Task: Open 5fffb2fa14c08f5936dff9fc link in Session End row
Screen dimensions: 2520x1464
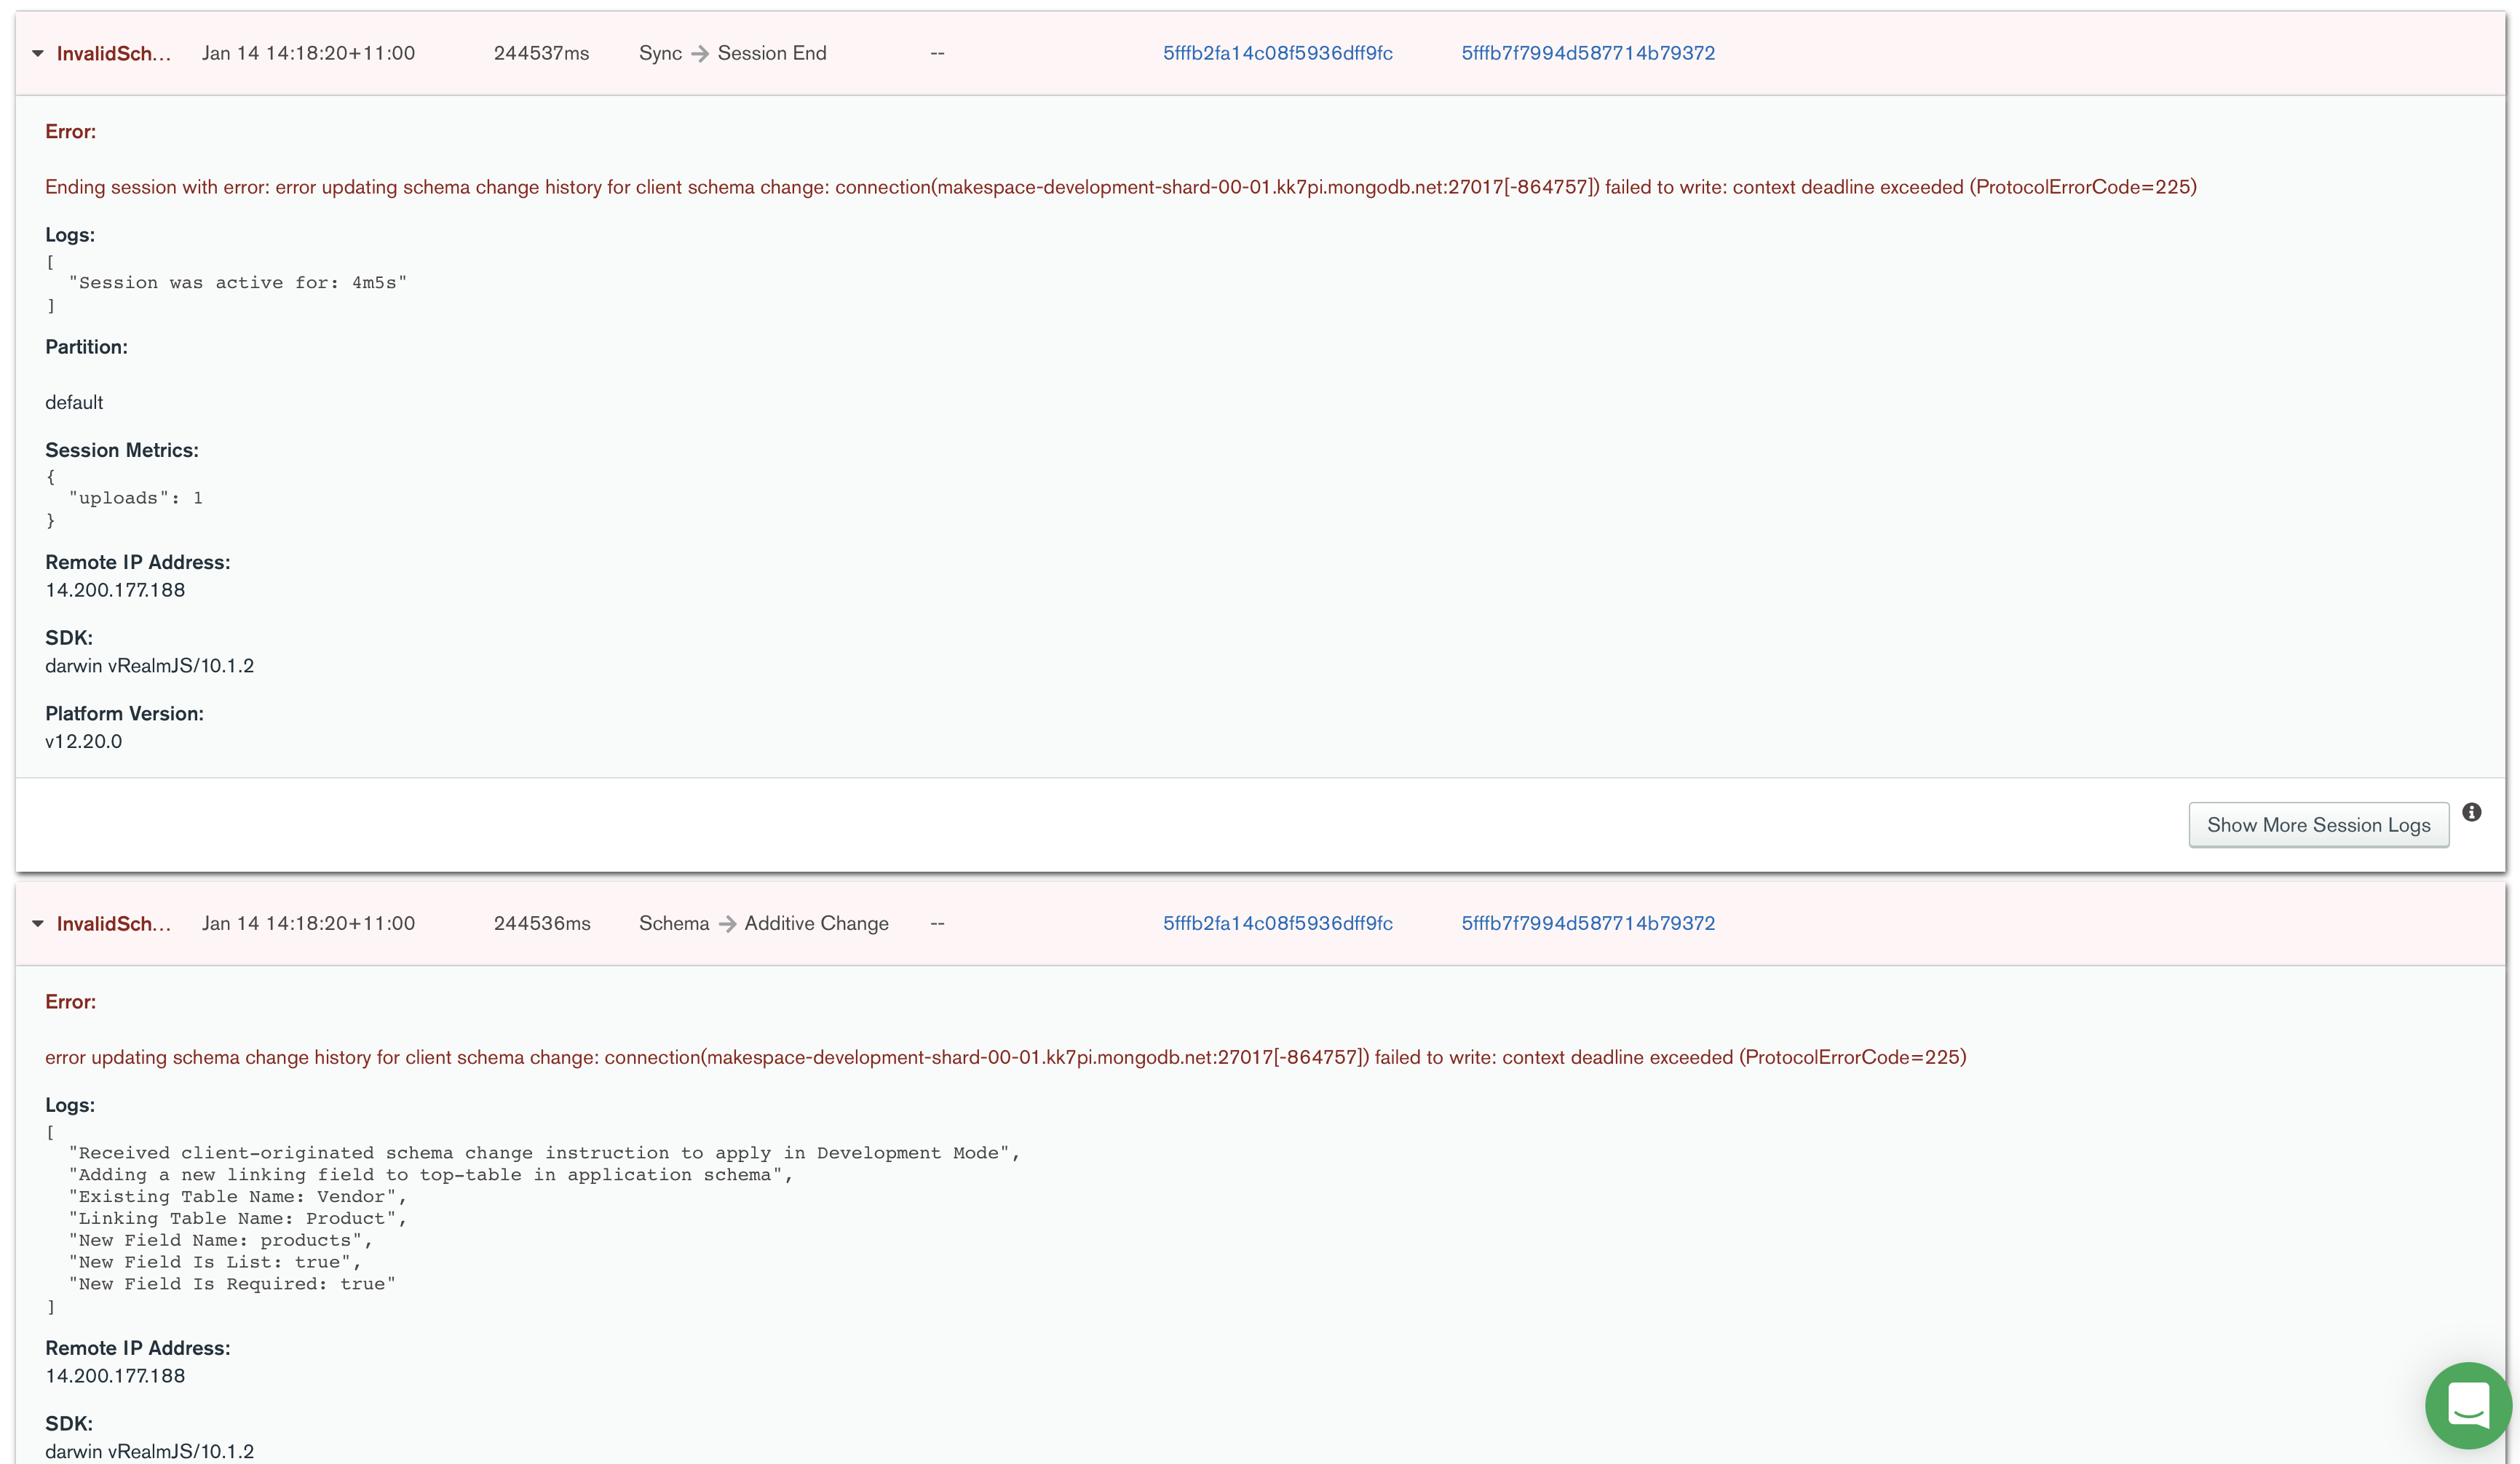Action: (1277, 54)
